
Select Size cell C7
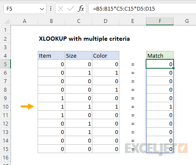point(78,81)
